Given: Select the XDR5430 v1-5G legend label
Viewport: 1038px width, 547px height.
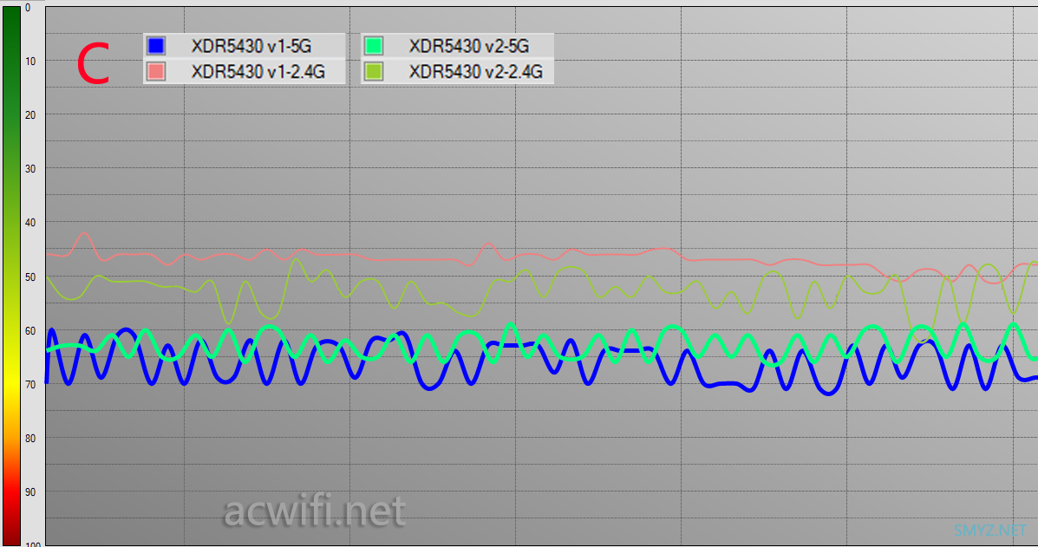Looking at the screenshot, I should point(251,46).
